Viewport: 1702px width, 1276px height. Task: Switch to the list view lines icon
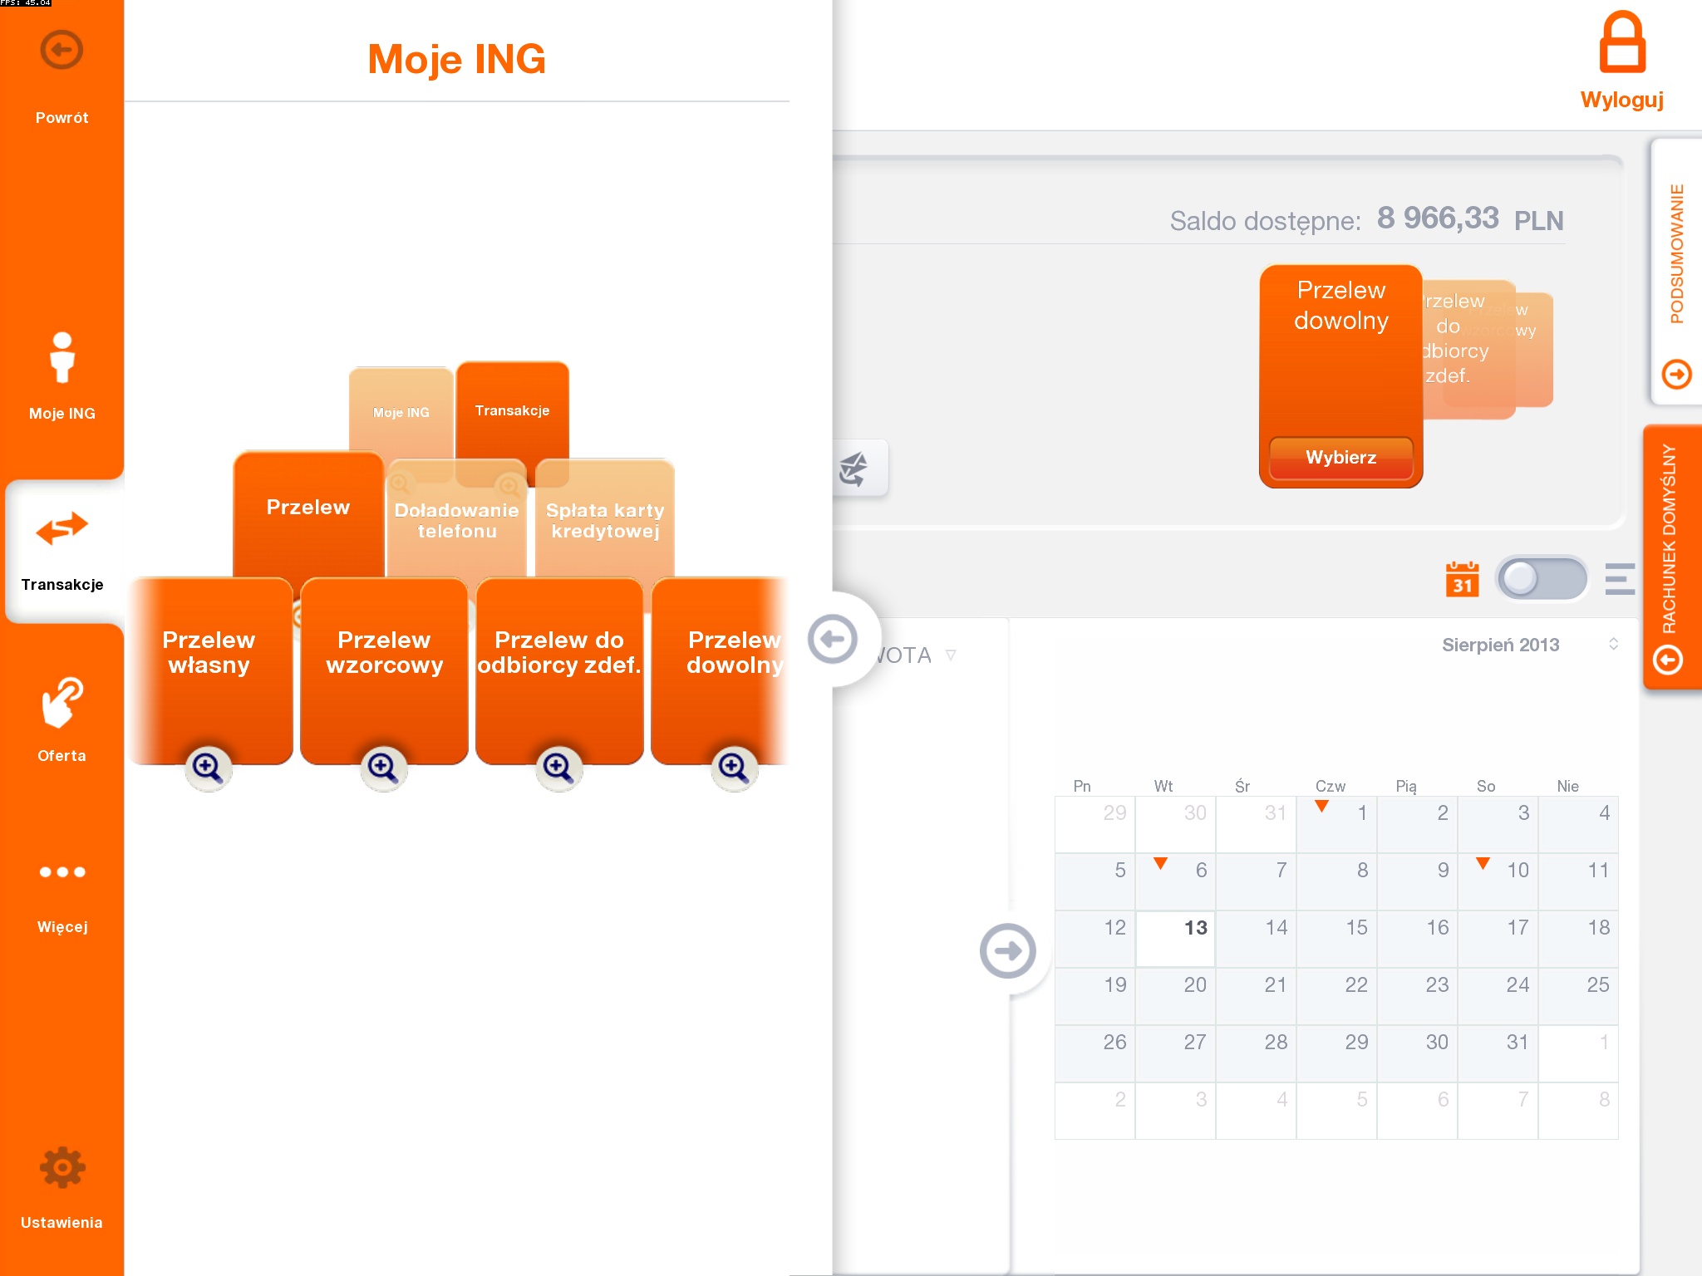[x=1619, y=579]
